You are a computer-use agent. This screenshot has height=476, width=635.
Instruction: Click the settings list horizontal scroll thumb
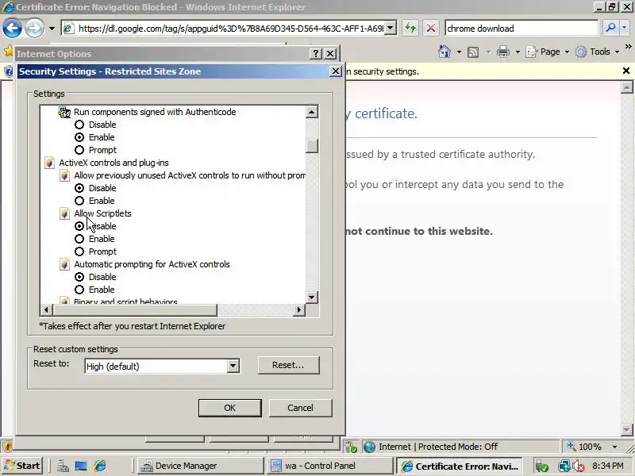click(135, 310)
